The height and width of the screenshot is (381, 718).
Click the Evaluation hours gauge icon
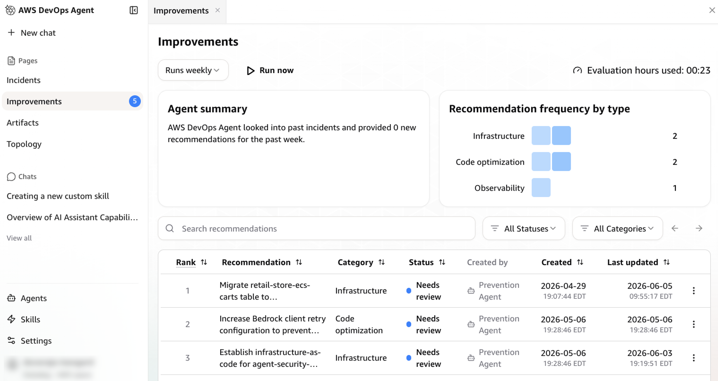578,70
